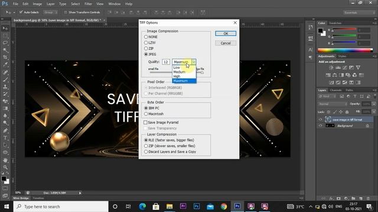The width and height of the screenshot is (378, 212).
Task: Open Premiere Pro from the taskbar
Action: tap(183, 206)
